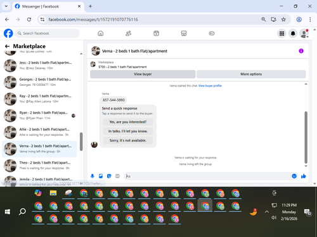
Task: Send quick response 'Yes, are you interested?'
Action: [128, 122]
